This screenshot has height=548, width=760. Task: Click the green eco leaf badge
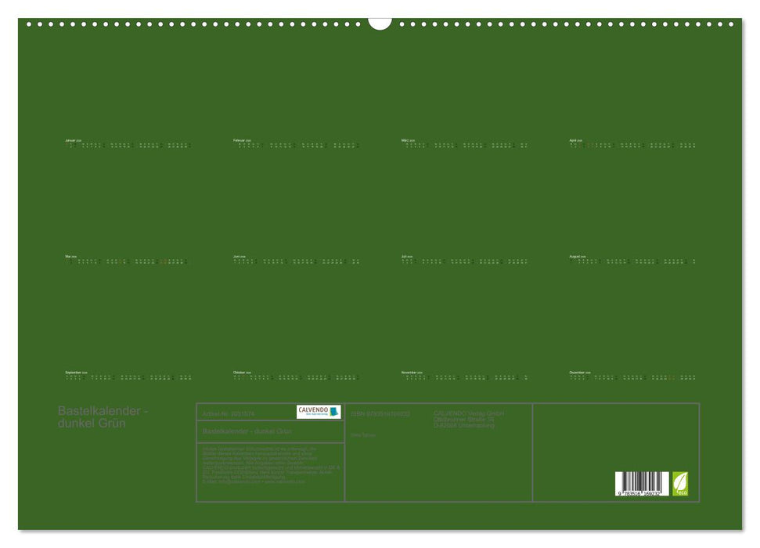(680, 483)
